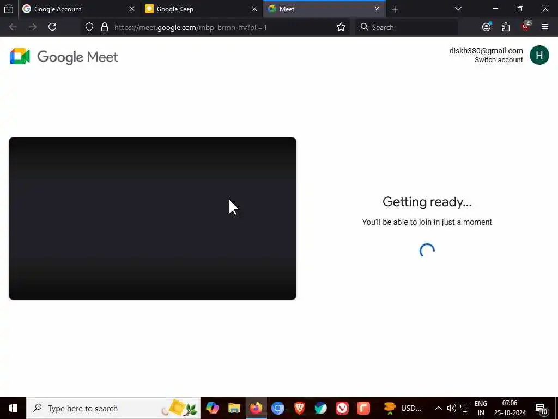Open a new browser tab
558x419 pixels.
pyautogui.click(x=395, y=9)
